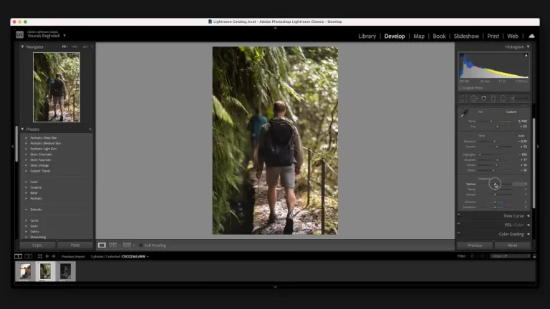Select the Graduated Filter tool
The image size is (550, 309).
493,99
